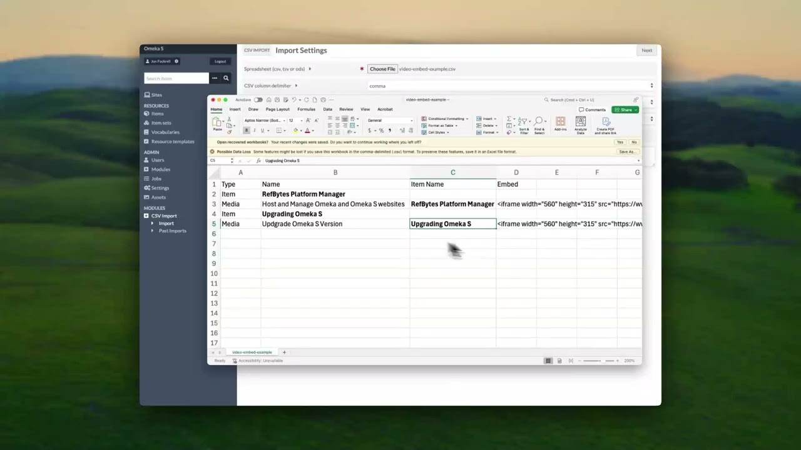The width and height of the screenshot is (801, 450).
Task: Click the Home icon in Excel title bar
Action: (268, 100)
